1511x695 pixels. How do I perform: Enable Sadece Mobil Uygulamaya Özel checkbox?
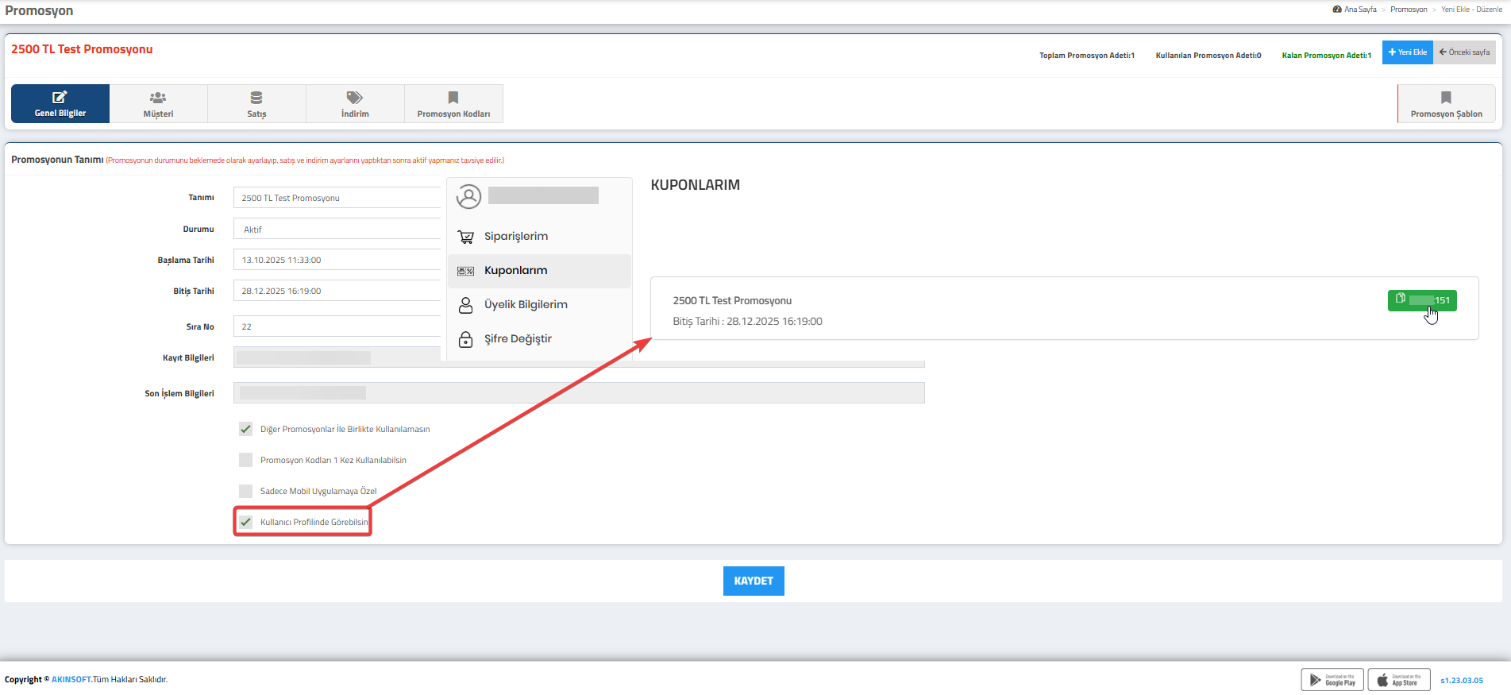point(246,491)
